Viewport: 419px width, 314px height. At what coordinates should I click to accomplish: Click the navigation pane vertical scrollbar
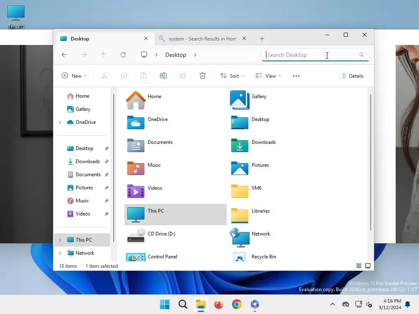tap(114, 168)
